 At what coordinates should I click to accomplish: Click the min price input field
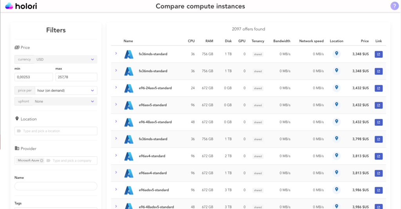(x=33, y=77)
